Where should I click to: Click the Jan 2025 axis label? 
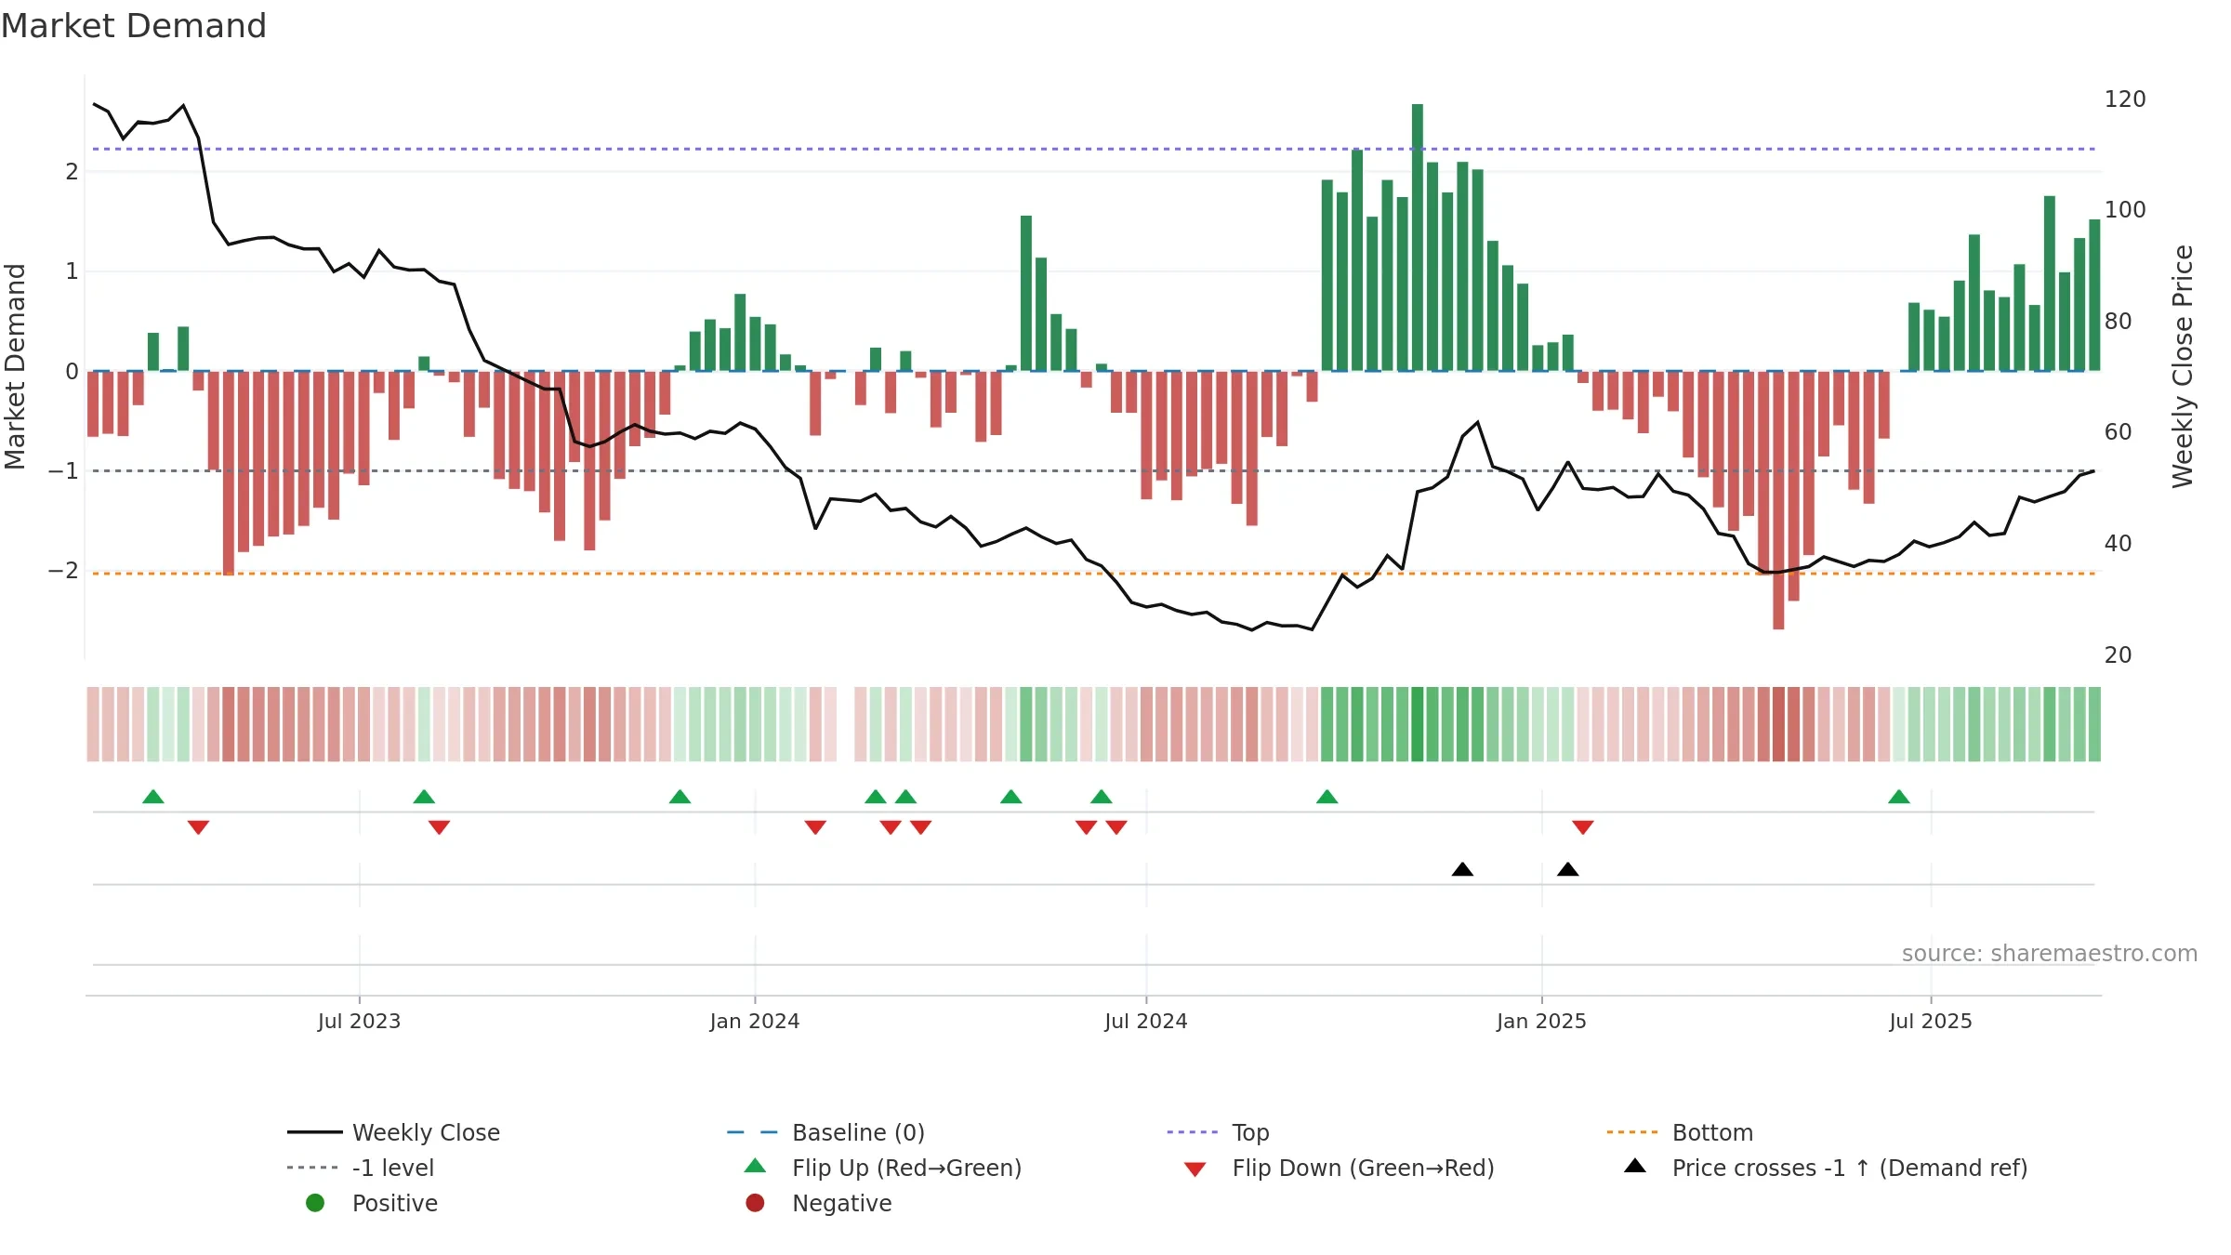1541,1021
